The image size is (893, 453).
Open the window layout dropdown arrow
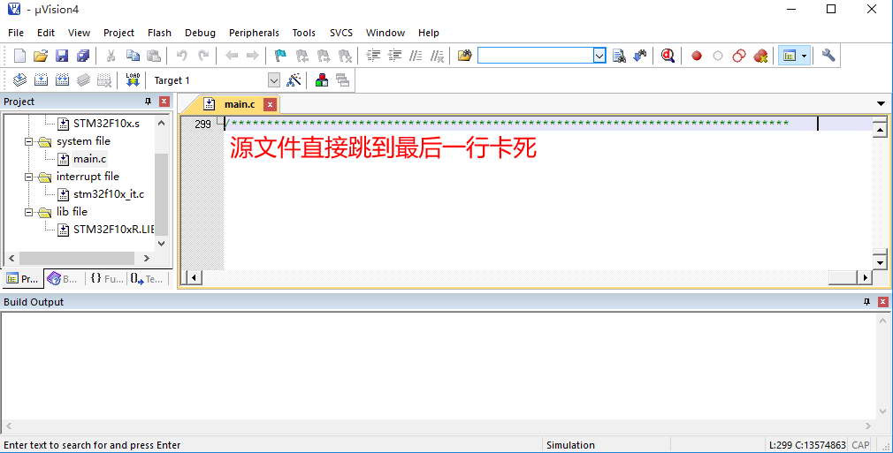pyautogui.click(x=805, y=56)
